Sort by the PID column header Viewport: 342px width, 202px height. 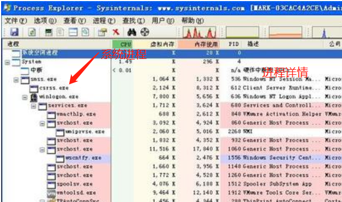click(233, 44)
